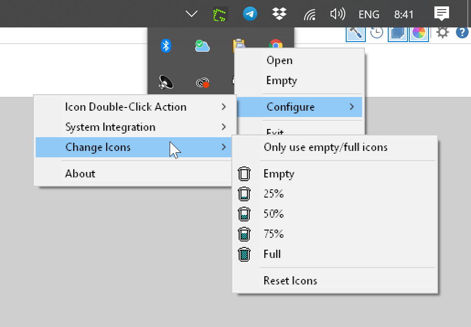Screen dimensions: 471x327
Task: Choose Empty in the tray context menu
Action: coord(300,80)
